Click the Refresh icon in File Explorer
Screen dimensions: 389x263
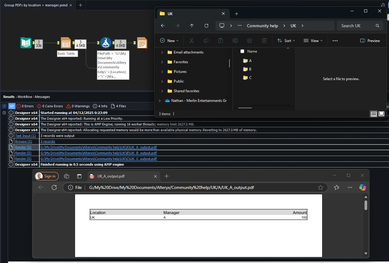[x=206, y=26]
